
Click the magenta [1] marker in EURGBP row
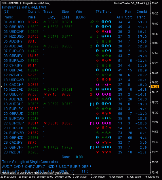[92, 123]
